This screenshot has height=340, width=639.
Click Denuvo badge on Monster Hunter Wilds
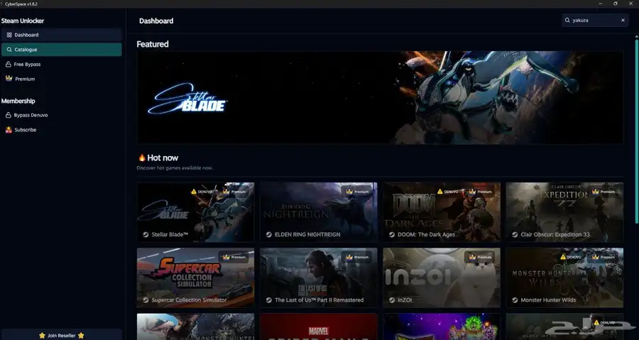point(571,257)
